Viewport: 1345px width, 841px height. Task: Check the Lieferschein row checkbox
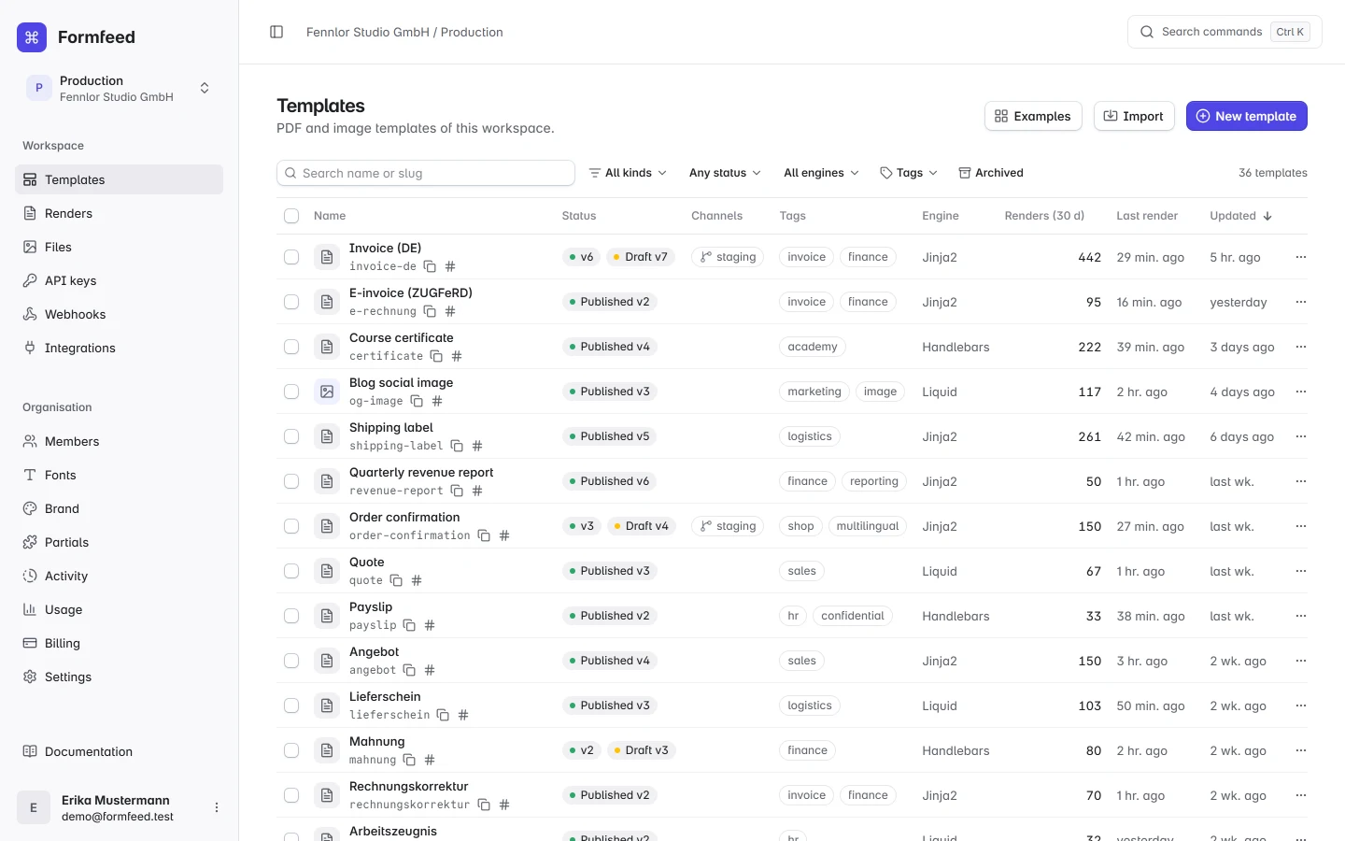click(291, 706)
